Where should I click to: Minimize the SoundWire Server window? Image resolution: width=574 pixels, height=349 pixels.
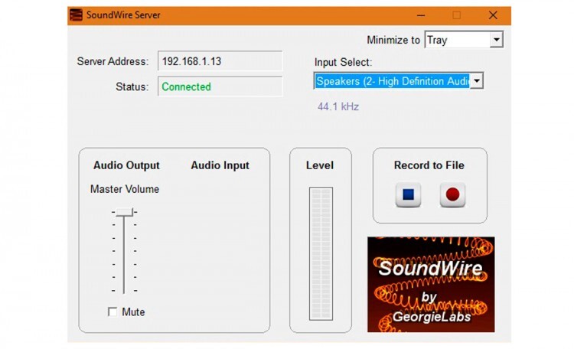tap(420, 15)
